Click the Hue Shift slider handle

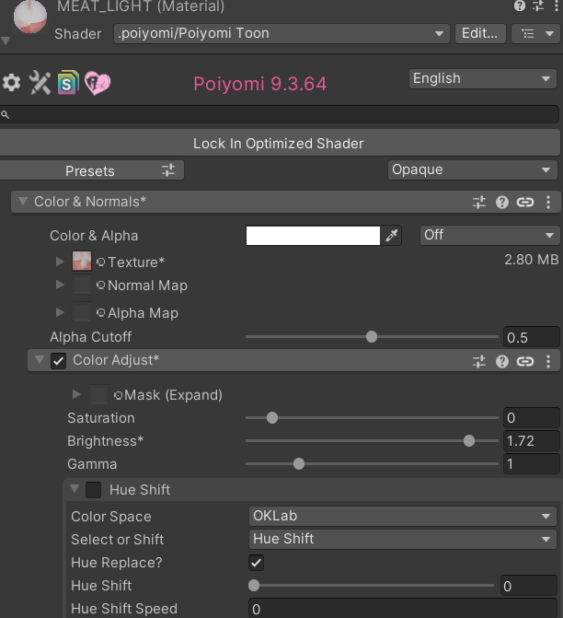tap(254, 586)
